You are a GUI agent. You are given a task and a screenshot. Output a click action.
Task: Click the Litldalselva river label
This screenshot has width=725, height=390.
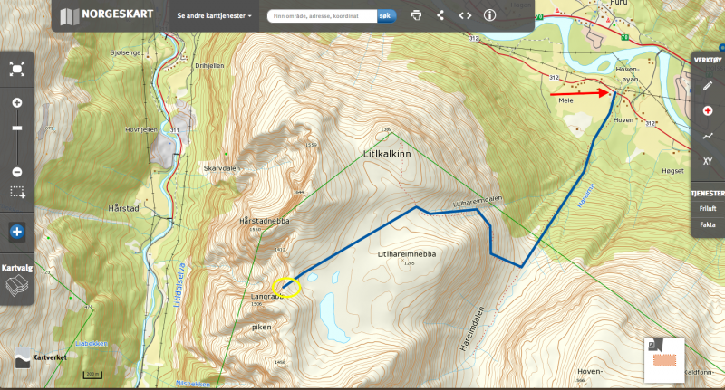point(179,285)
